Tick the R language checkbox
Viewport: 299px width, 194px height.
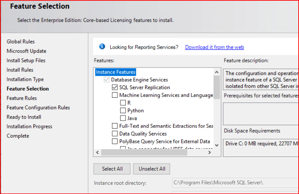(x=123, y=103)
